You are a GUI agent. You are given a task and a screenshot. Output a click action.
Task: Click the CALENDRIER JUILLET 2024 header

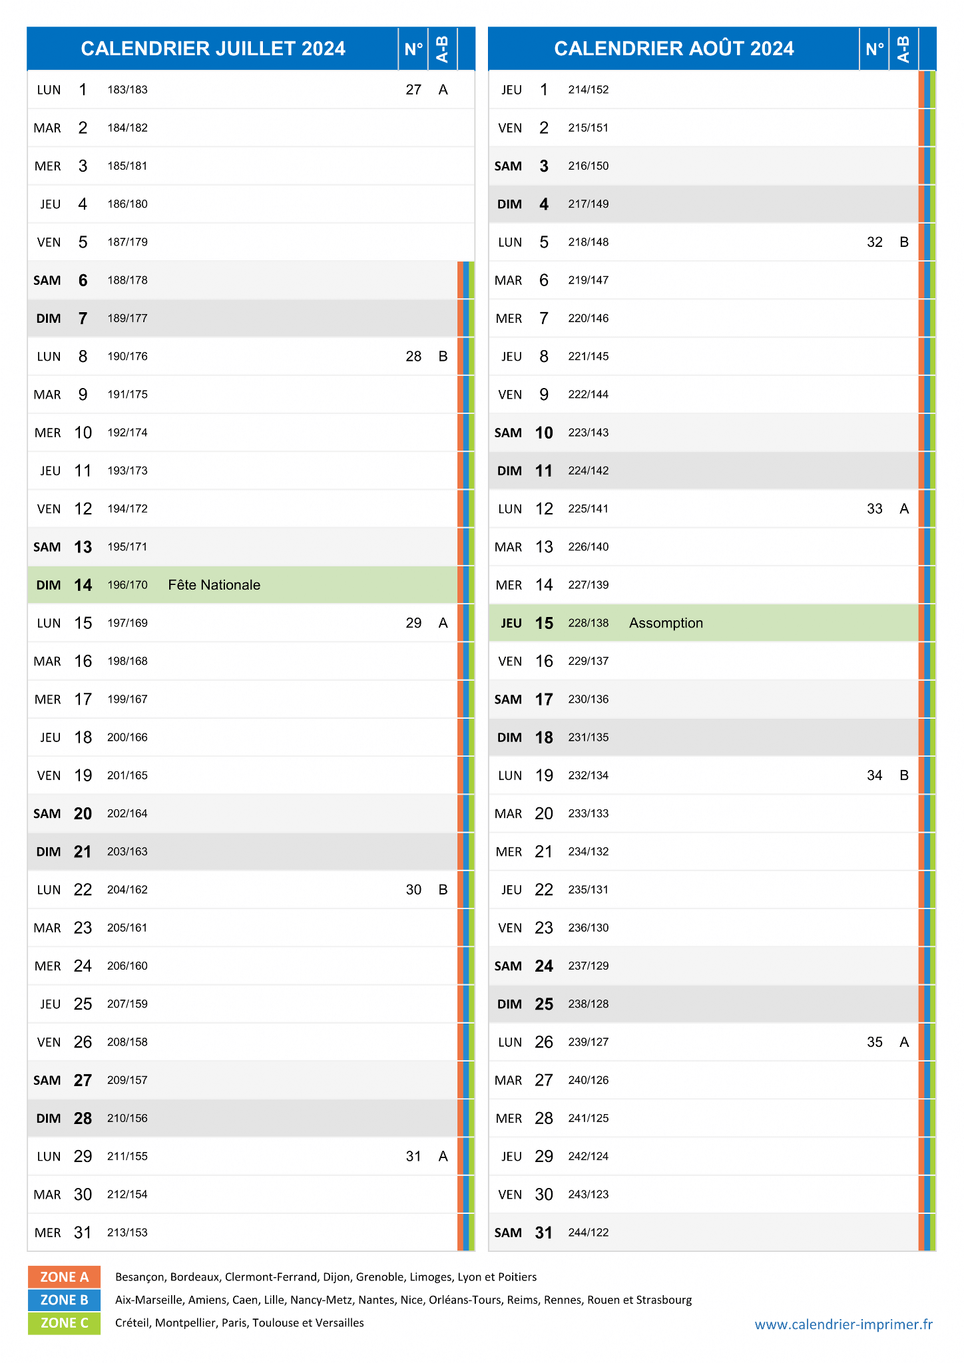pyautogui.click(x=213, y=49)
